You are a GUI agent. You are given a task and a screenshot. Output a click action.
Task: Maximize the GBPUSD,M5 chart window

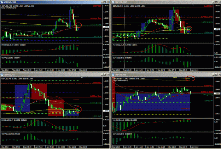click(105, 75)
